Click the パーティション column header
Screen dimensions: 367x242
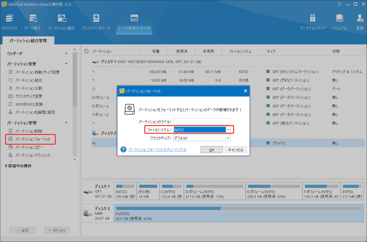point(115,51)
